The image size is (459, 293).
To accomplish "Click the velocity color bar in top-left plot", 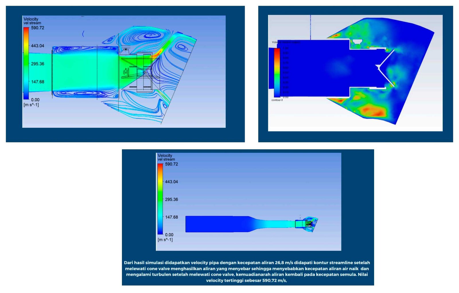I will 26,63.
